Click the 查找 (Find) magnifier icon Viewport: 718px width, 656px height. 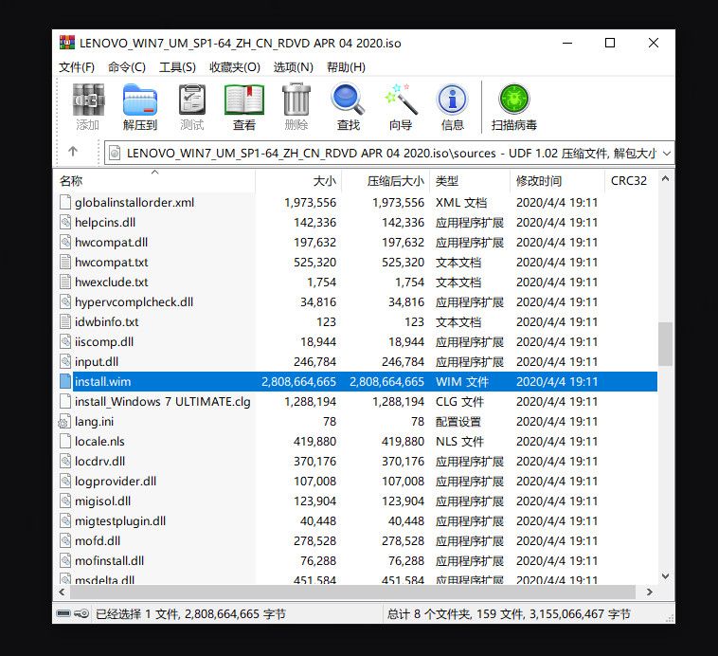[348, 100]
